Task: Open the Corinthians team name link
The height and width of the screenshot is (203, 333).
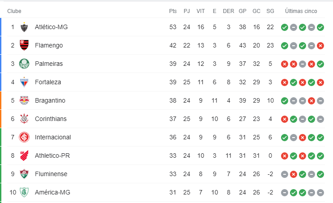Action: 51,119
